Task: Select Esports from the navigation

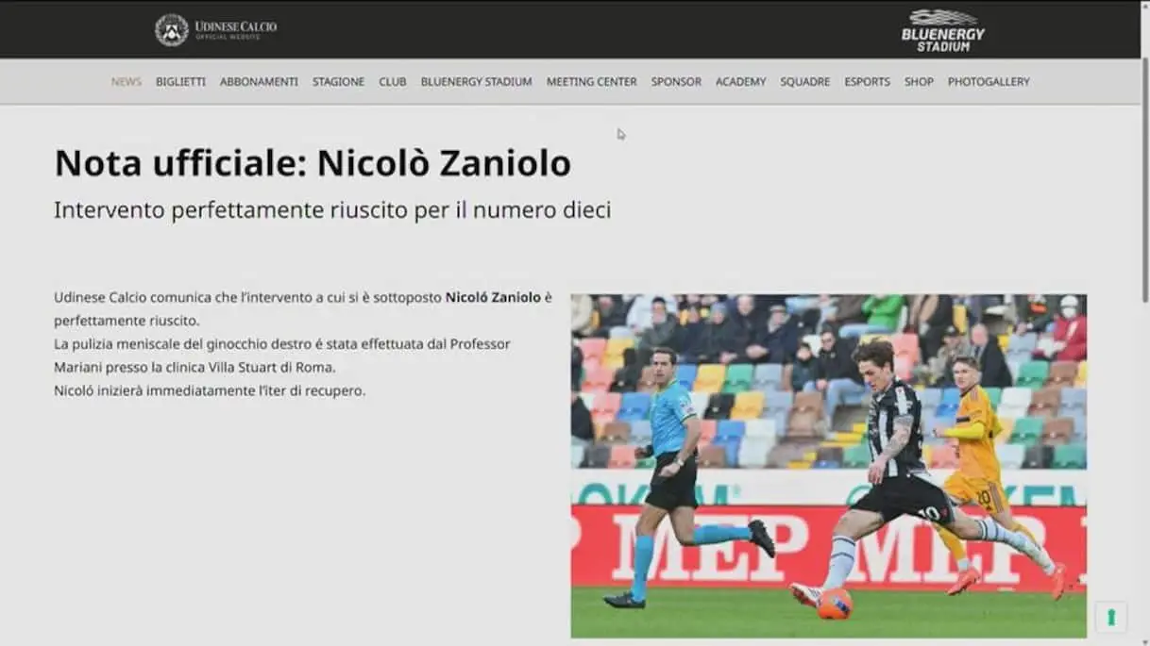Action: (x=867, y=82)
